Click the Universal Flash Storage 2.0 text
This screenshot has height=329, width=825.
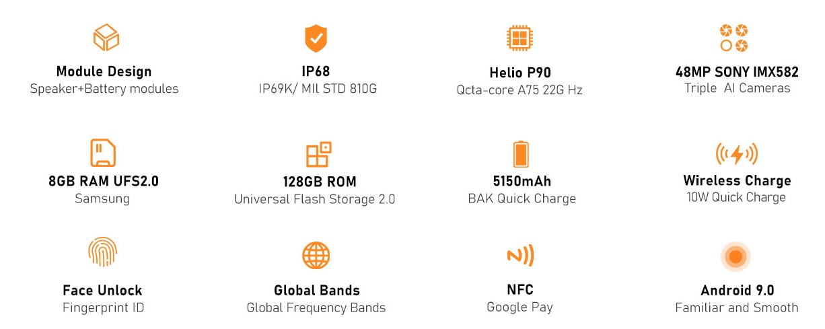click(x=315, y=199)
